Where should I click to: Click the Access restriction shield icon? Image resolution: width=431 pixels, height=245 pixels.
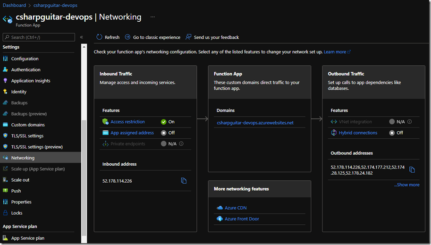(105, 121)
